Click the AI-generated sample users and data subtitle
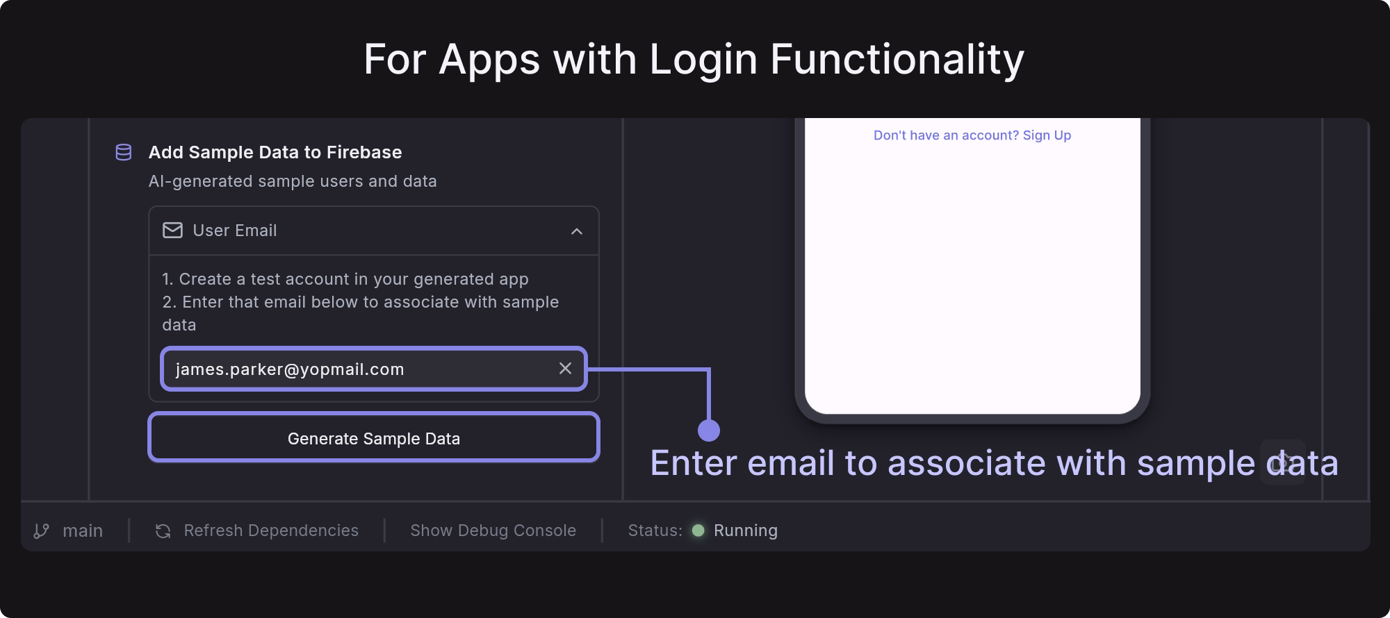 (x=293, y=181)
